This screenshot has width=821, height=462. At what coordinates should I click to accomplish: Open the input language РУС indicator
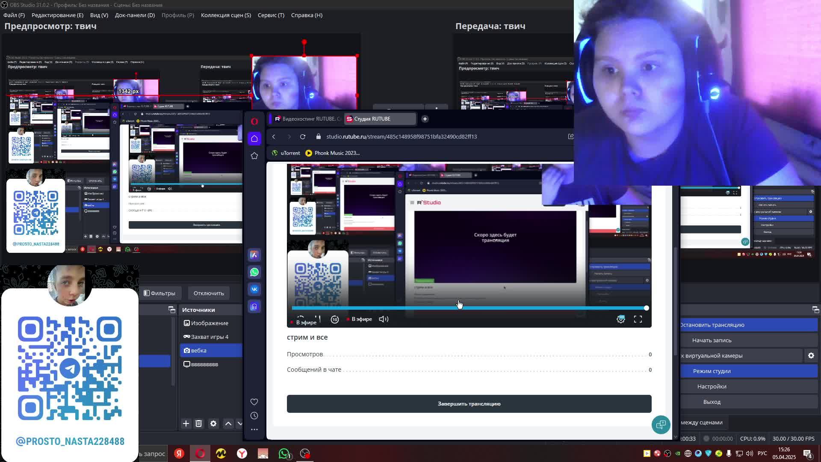(762, 453)
